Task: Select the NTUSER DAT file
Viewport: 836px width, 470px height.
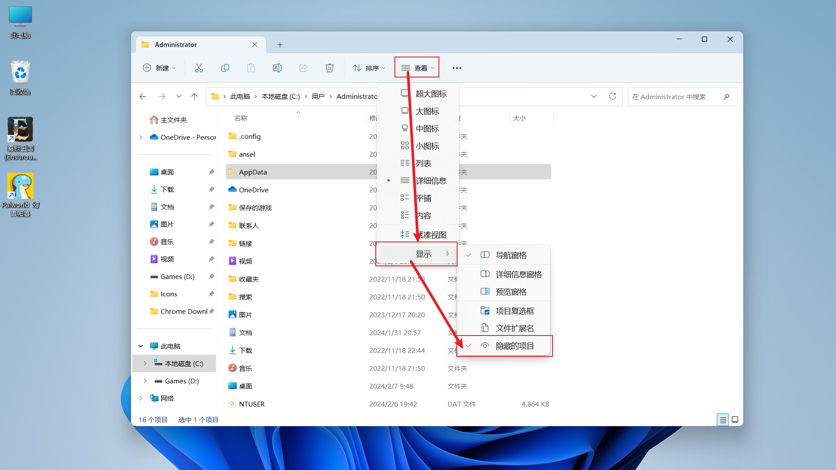Action: 252,404
